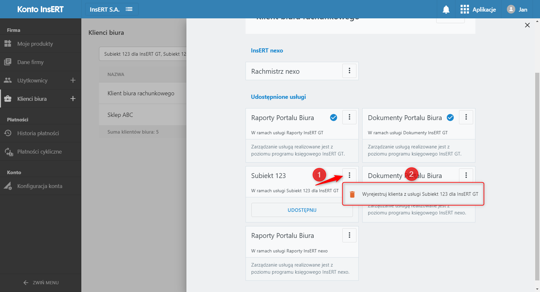This screenshot has width=540, height=292.
Task: Open the Aplikacje apps grid
Action: (x=478, y=10)
